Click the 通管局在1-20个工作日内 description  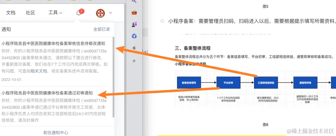(307, 99)
